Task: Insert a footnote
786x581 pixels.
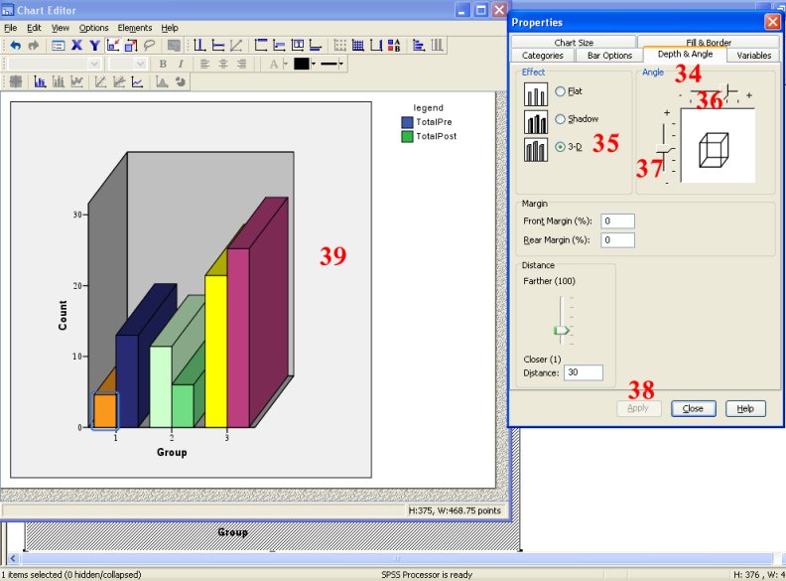Action: 316,46
